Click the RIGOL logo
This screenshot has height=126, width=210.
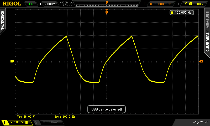click(12, 4)
